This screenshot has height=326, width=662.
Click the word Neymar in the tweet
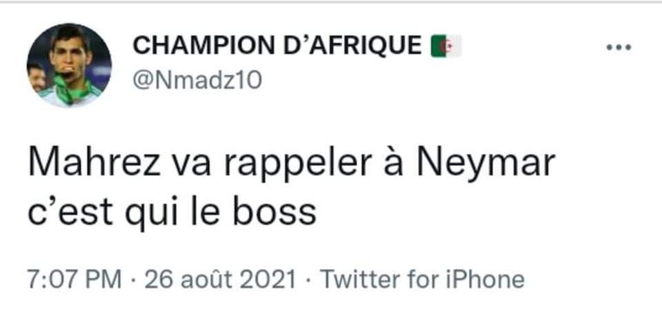coord(485,165)
